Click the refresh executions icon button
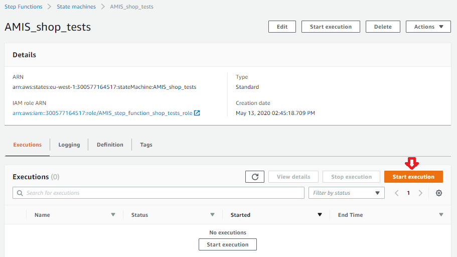 tap(255, 177)
